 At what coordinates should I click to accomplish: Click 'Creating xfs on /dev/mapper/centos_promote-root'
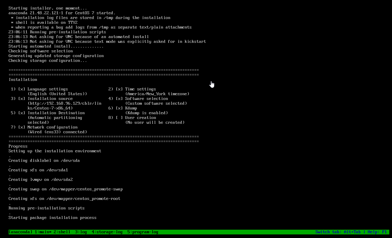click(x=64, y=198)
